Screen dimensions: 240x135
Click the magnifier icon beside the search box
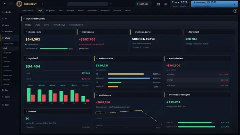pos(111,4)
